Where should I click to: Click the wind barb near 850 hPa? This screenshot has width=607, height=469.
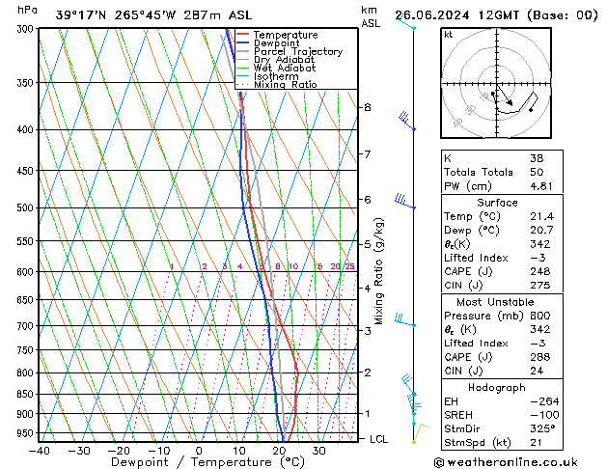point(408,384)
